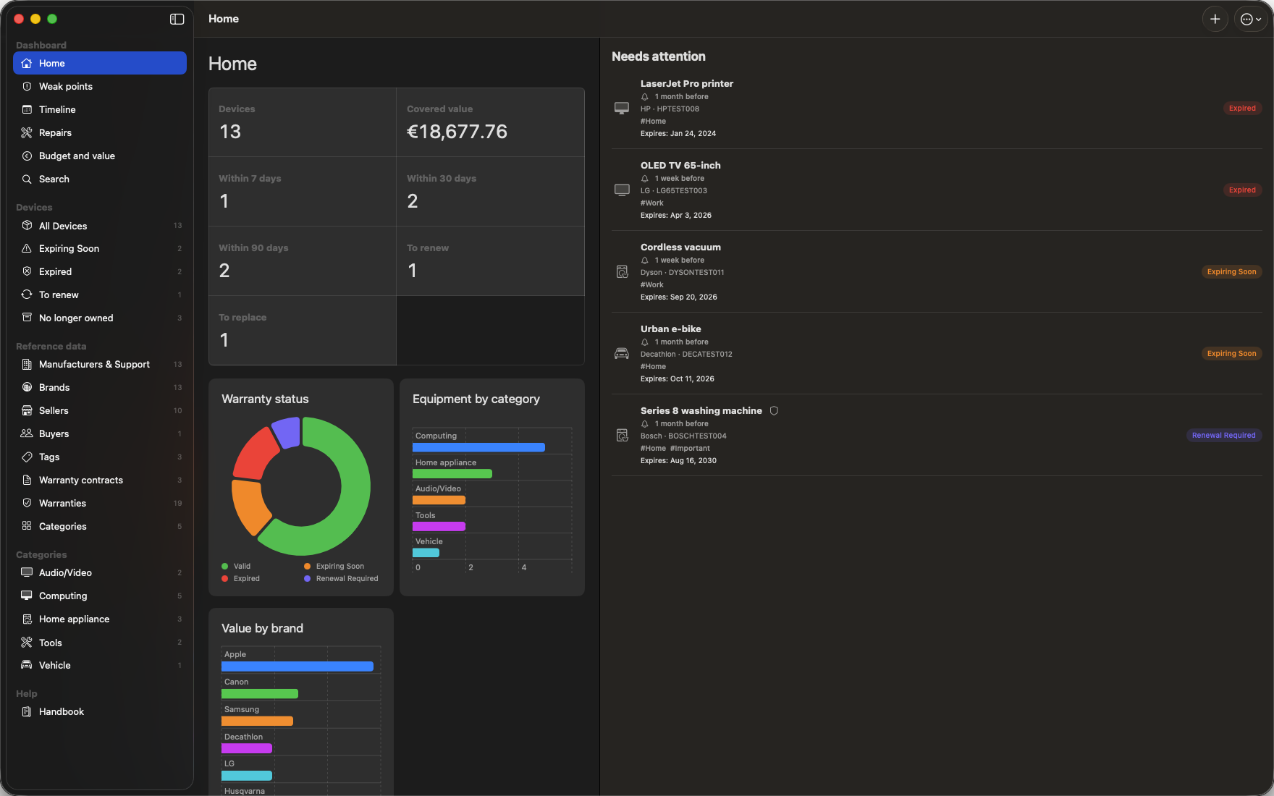Click the To replace stat card
Viewport: 1274px width, 796px height.
(x=303, y=331)
